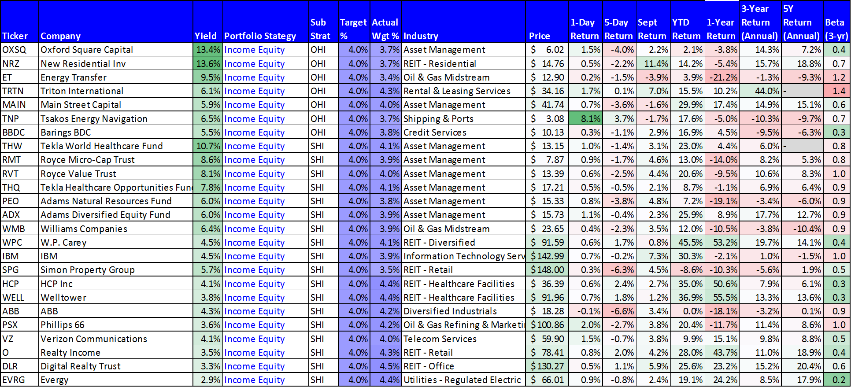Select the $148.00 price cell for SPG
Image resolution: width=851 pixels, height=387 pixels.
pos(547,270)
